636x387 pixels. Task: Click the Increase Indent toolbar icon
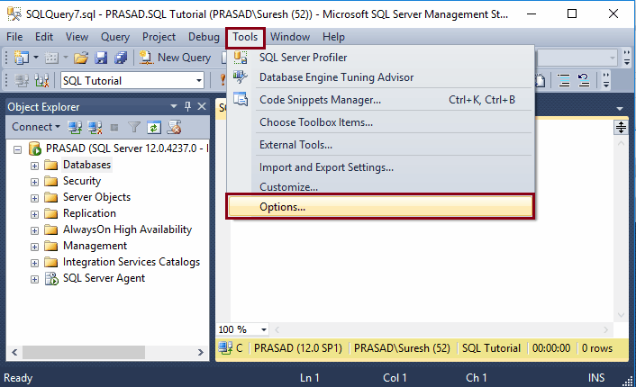point(564,81)
